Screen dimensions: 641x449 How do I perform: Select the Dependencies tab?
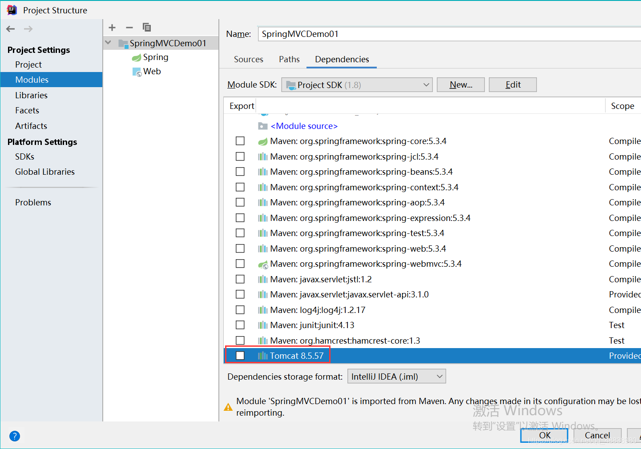click(342, 59)
